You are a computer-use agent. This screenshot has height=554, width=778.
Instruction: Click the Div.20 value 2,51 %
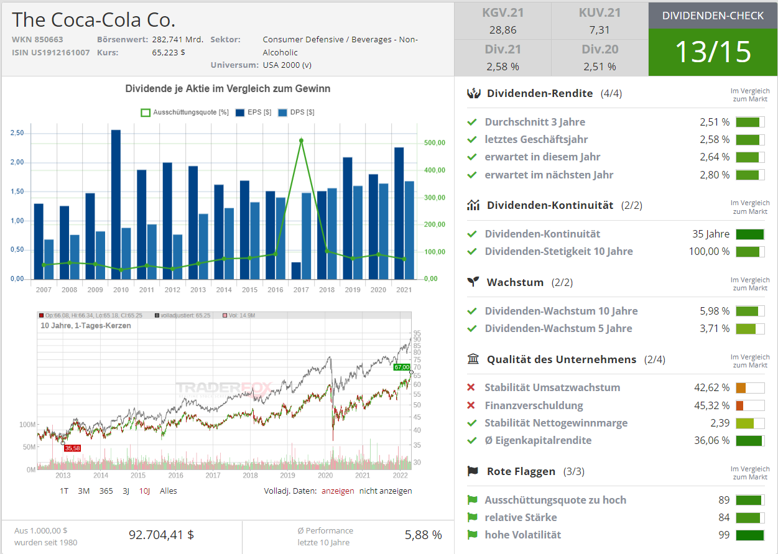tap(600, 66)
